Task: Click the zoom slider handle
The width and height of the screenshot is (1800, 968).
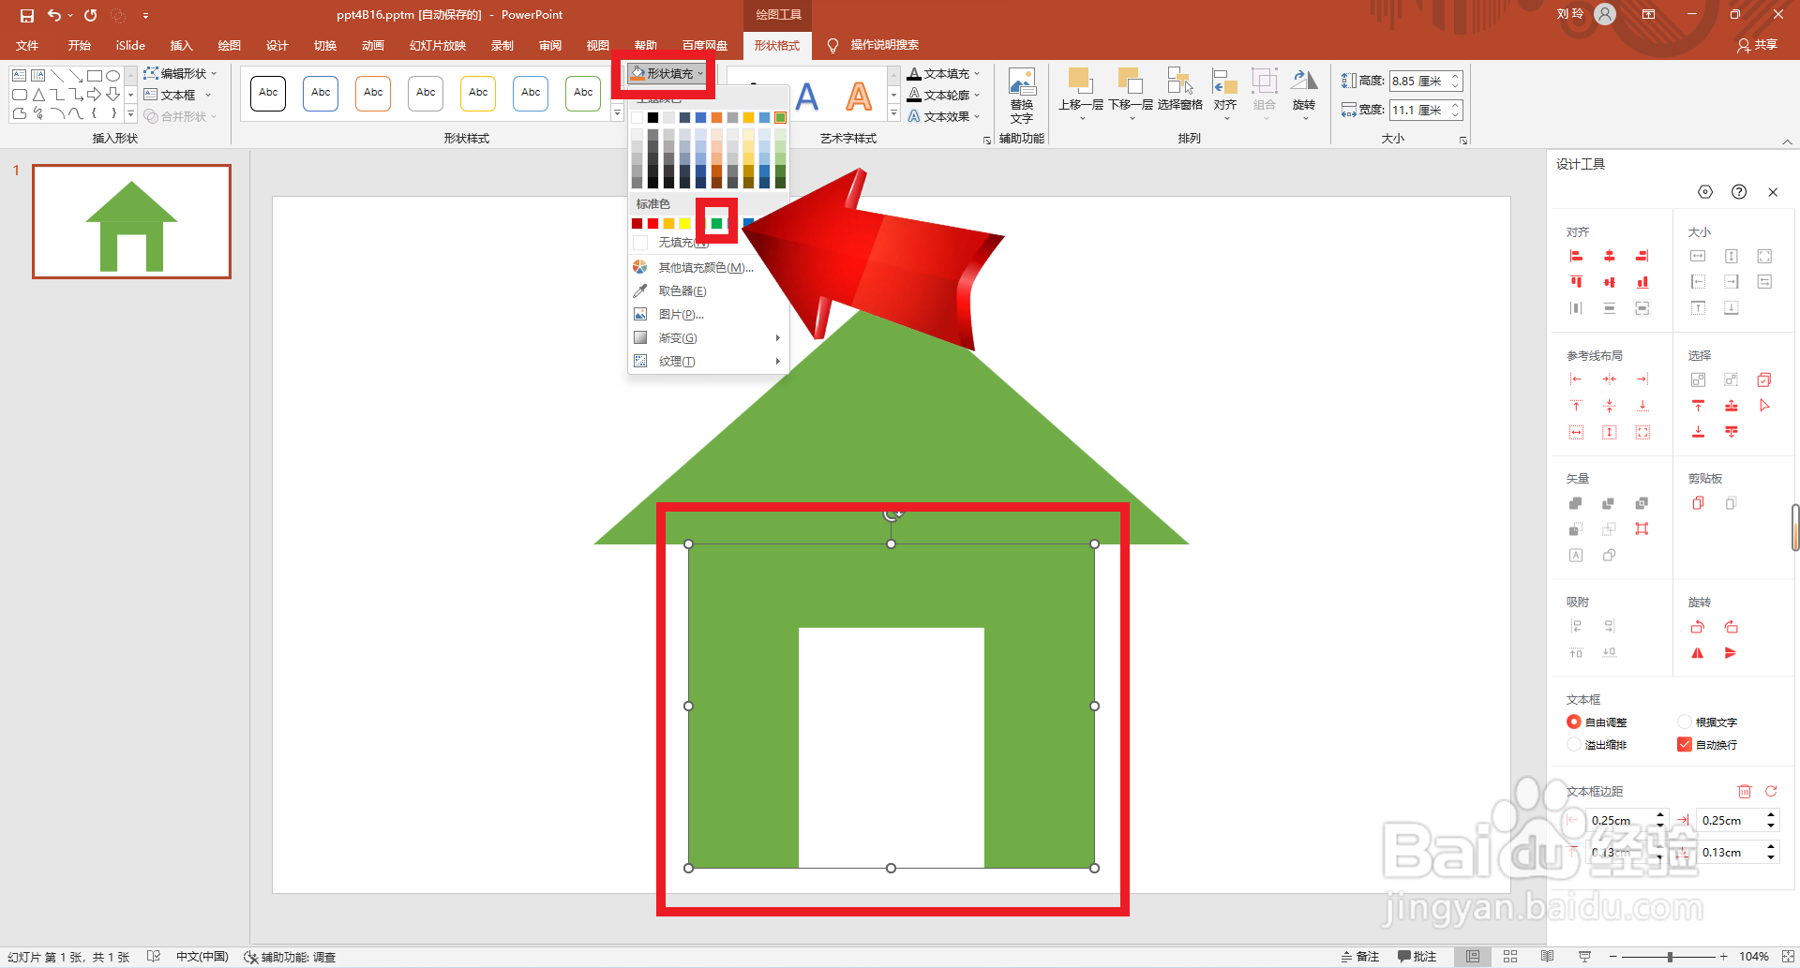Action: [x=1670, y=957]
